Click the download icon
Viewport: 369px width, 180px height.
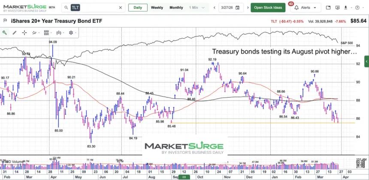click(x=345, y=8)
